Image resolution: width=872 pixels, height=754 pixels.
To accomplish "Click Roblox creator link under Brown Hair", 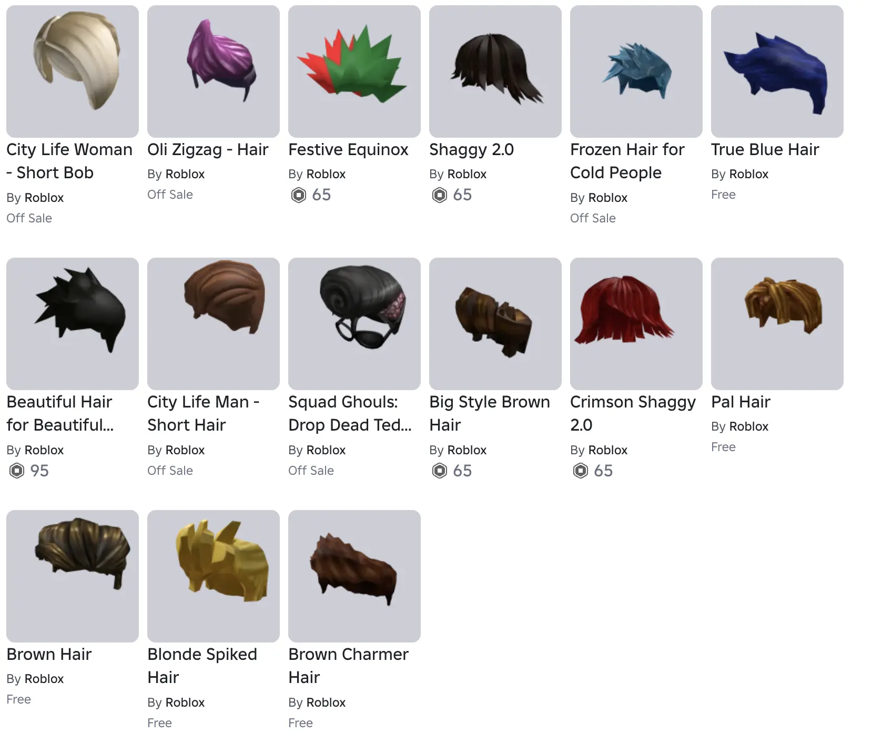I will click(x=44, y=679).
